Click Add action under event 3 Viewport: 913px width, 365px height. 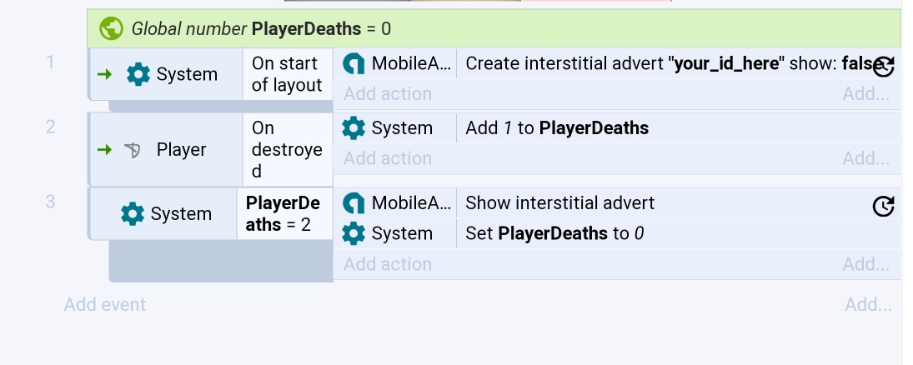tap(388, 264)
